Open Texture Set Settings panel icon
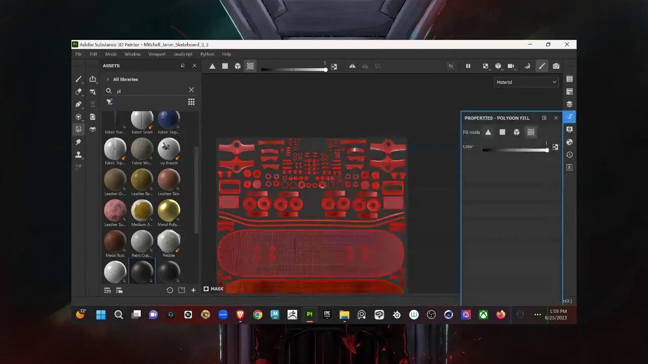 tap(570, 92)
